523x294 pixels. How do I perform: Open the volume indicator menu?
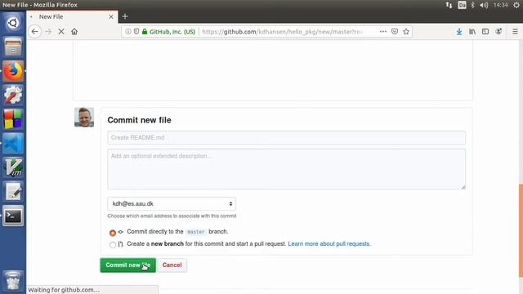pyautogui.click(x=484, y=5)
